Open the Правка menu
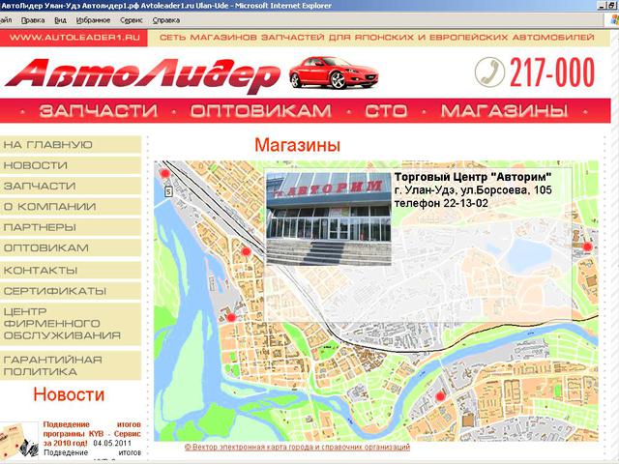Screen dimensions: 619x464 [32, 19]
